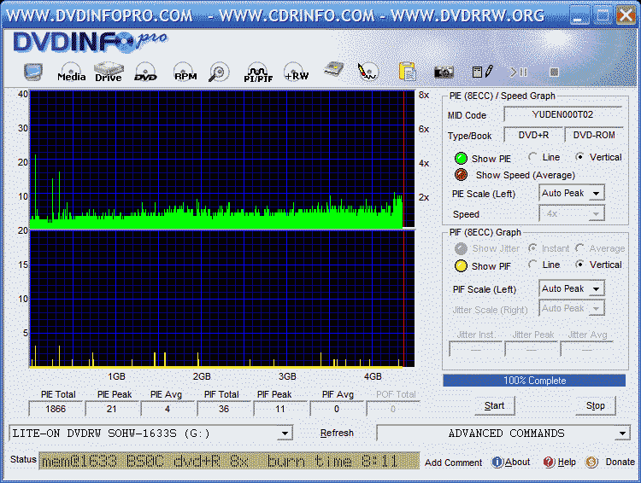Image resolution: width=641 pixels, height=483 pixels.
Task: Select Vertical mode for PIF graph
Action: coord(579,265)
